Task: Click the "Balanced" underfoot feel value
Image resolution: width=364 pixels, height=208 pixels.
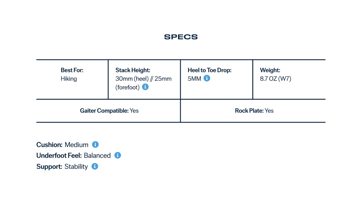Action: point(97,156)
